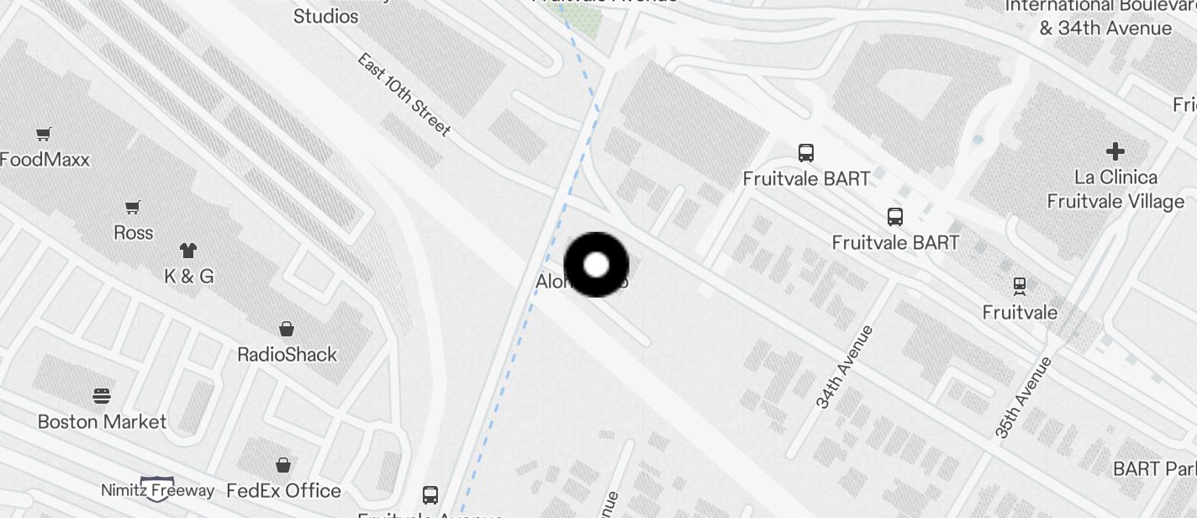1197x518 pixels.
Task: Select the black circular location pin marker
Action: point(596,265)
